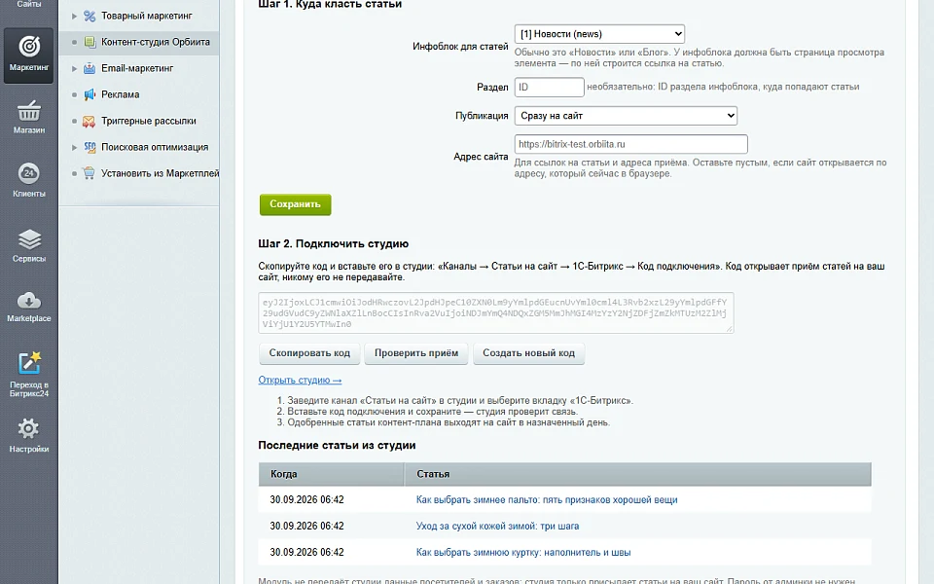This screenshot has width=934, height=584.
Task: Select the Триггерные рассылки menu item
Action: 148,121
